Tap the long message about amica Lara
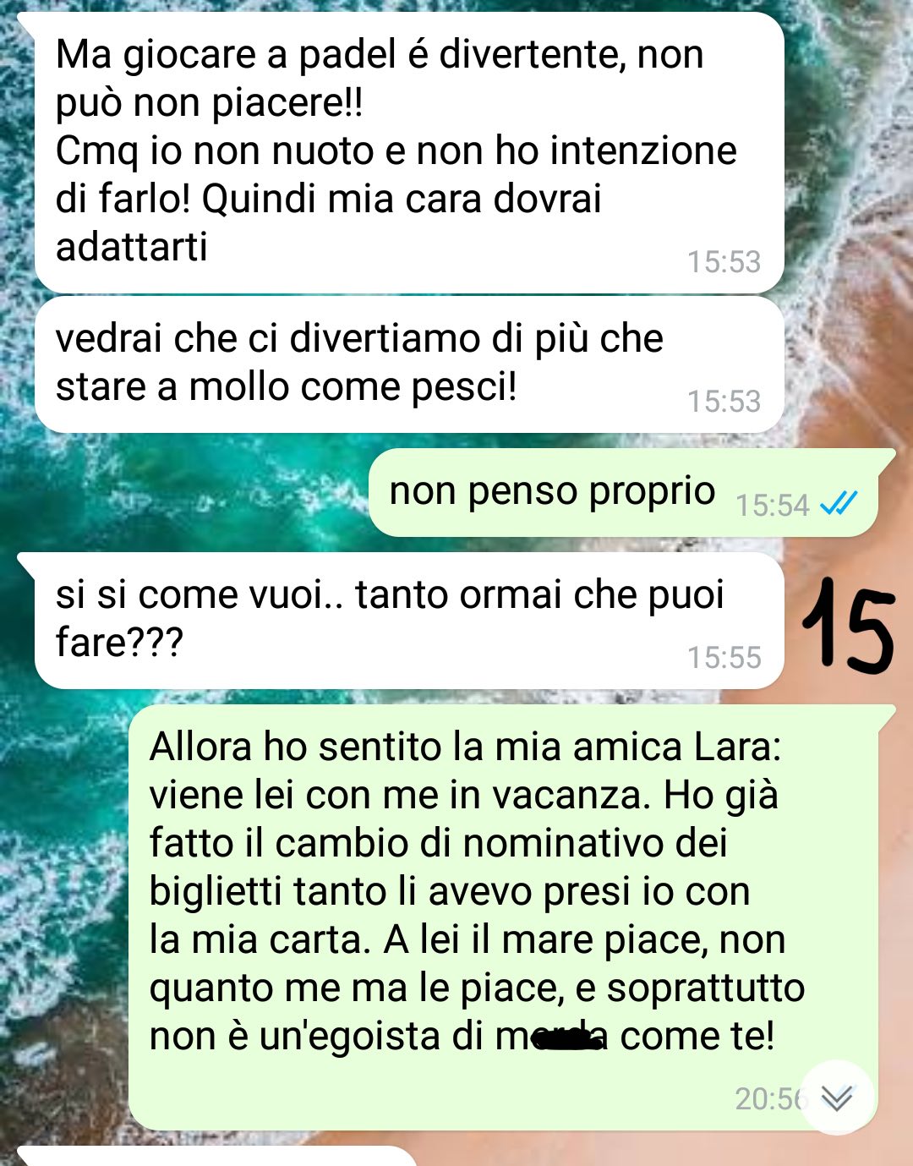This screenshot has height=1166, width=913. point(503,917)
